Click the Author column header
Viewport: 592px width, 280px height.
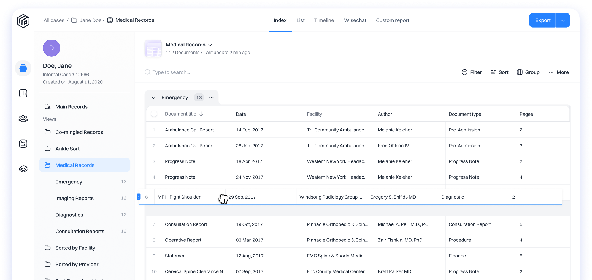[385, 114]
